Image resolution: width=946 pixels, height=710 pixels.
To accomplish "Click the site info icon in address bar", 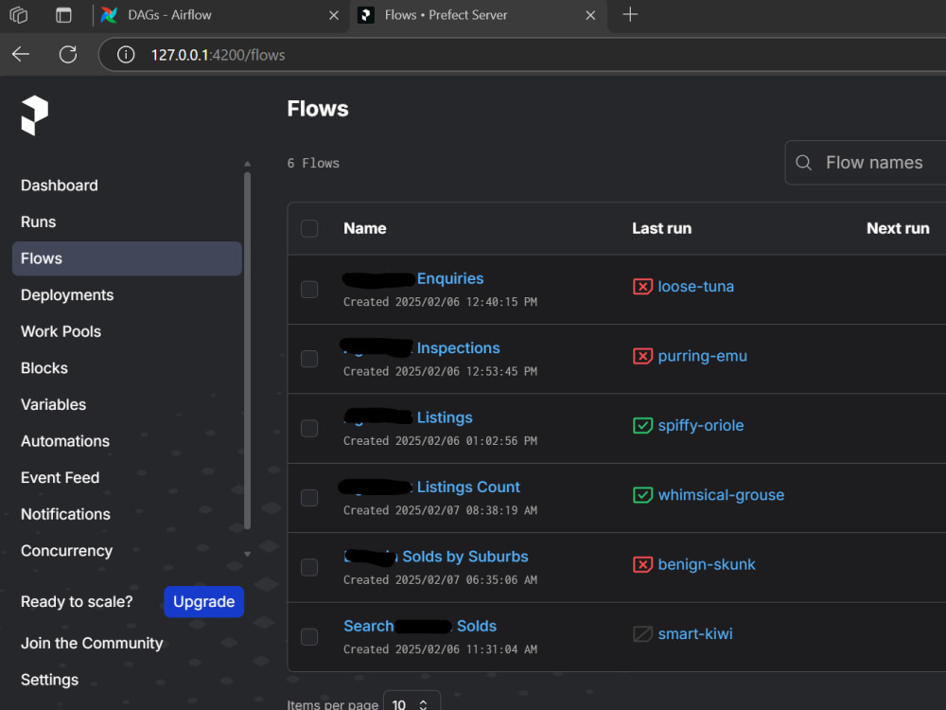I will (126, 55).
